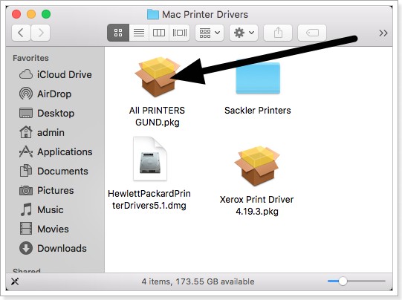
Task: Open Downloads in the sidebar
Action: (x=53, y=248)
